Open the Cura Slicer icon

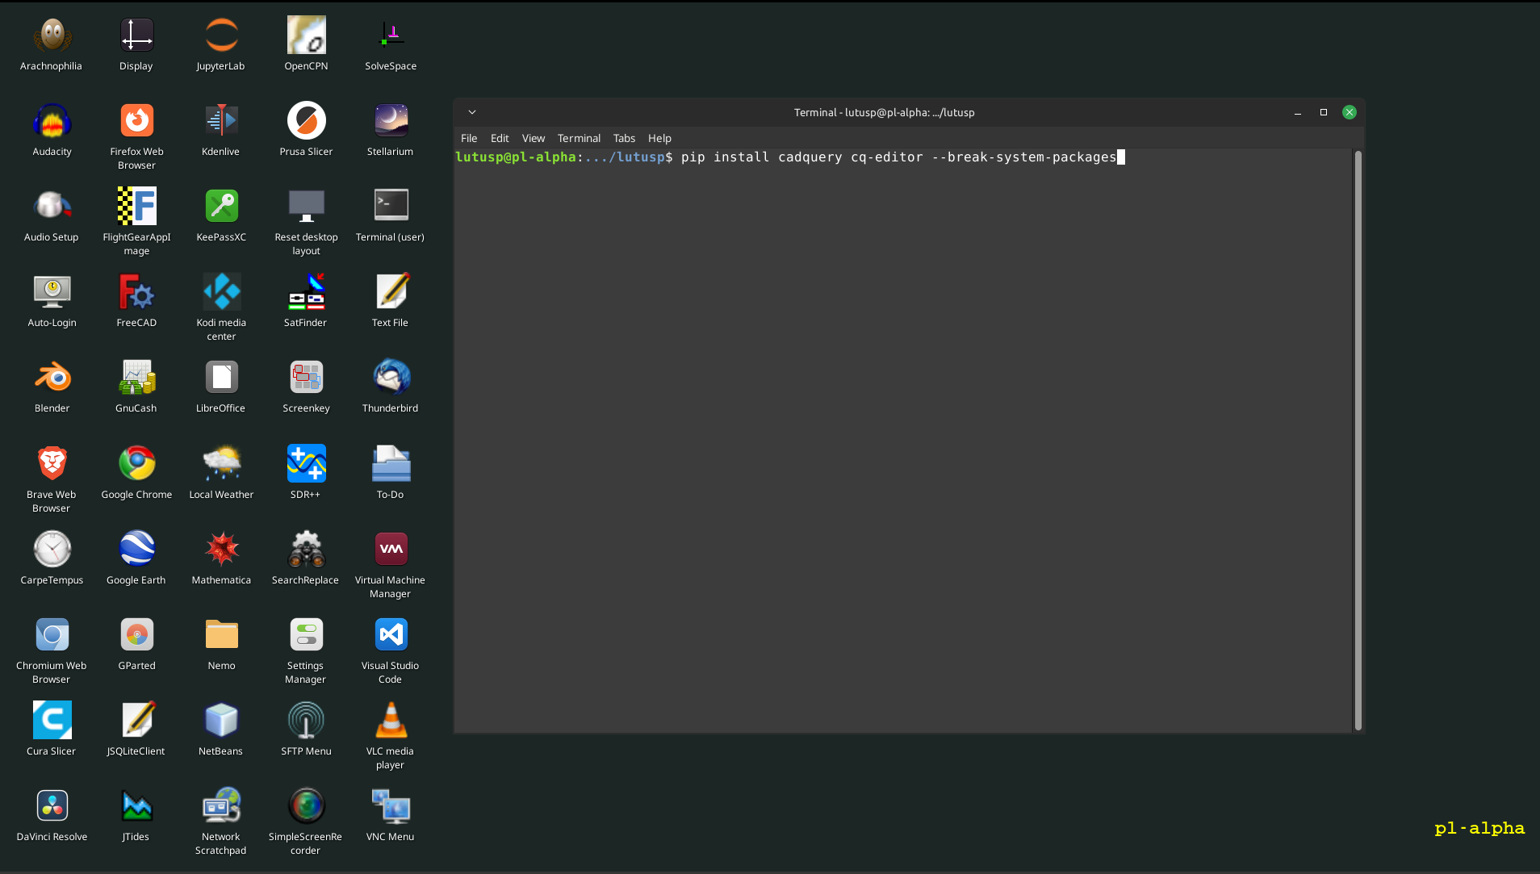tap(52, 721)
